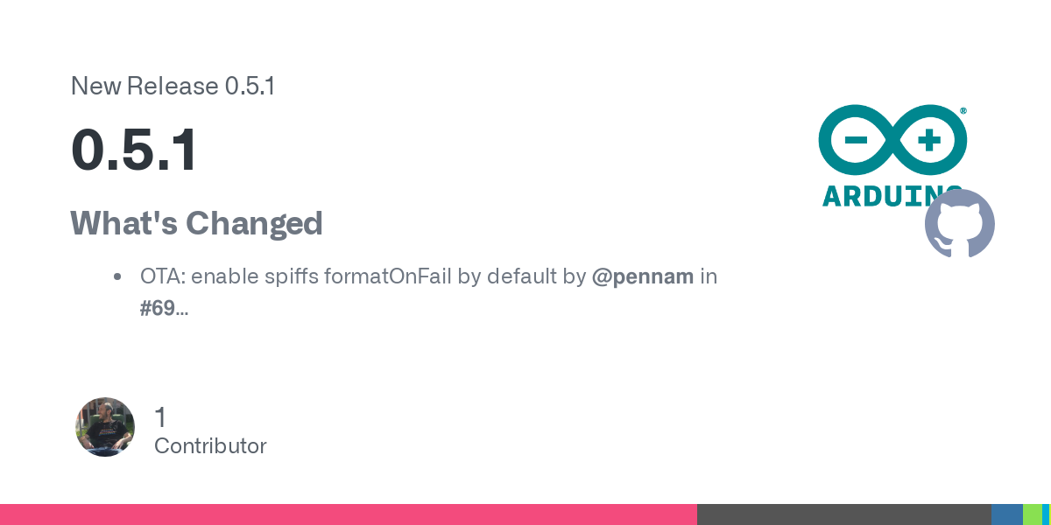Click the GitHub Octocat logo

[x=960, y=223]
